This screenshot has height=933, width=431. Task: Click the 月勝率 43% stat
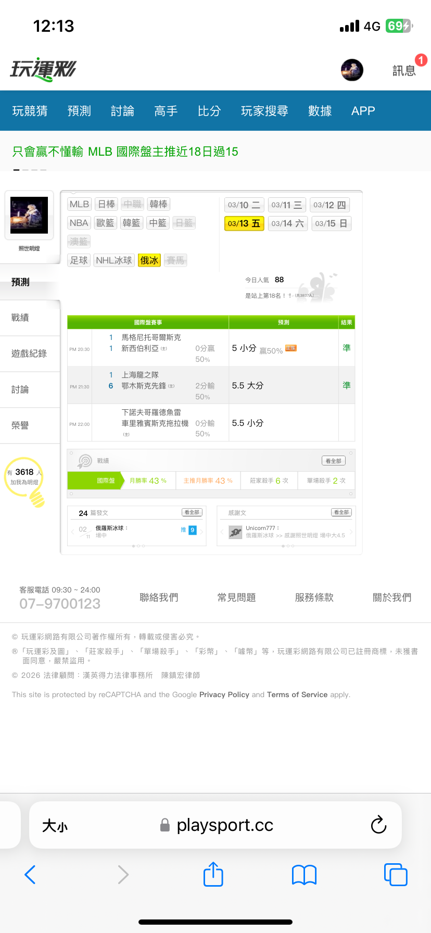click(x=148, y=481)
